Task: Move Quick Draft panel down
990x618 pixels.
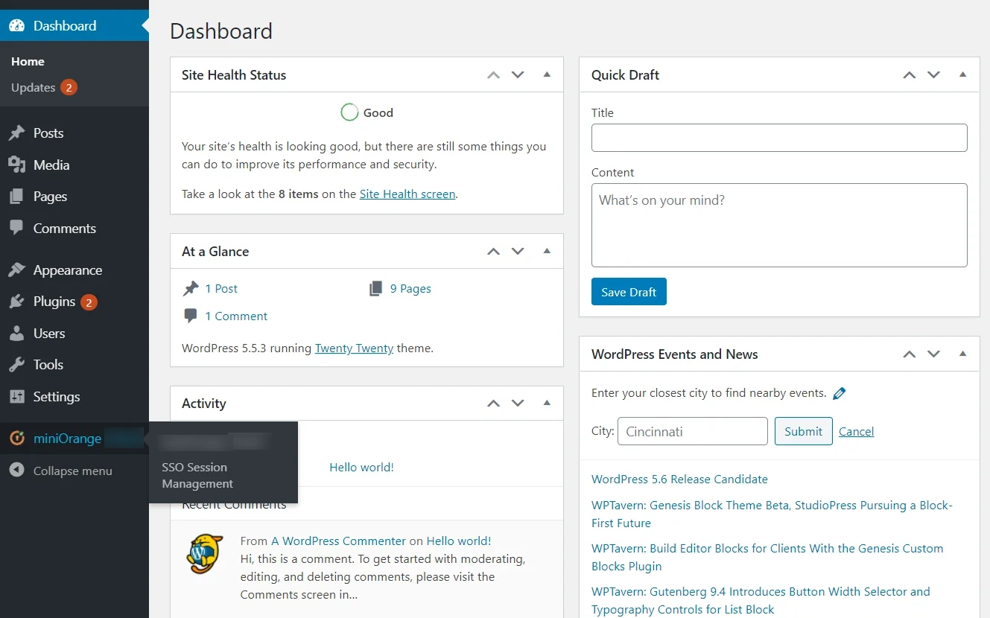Action: pyautogui.click(x=933, y=74)
